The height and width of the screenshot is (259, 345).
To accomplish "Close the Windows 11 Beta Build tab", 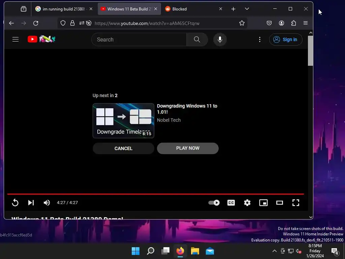I will point(156,9).
